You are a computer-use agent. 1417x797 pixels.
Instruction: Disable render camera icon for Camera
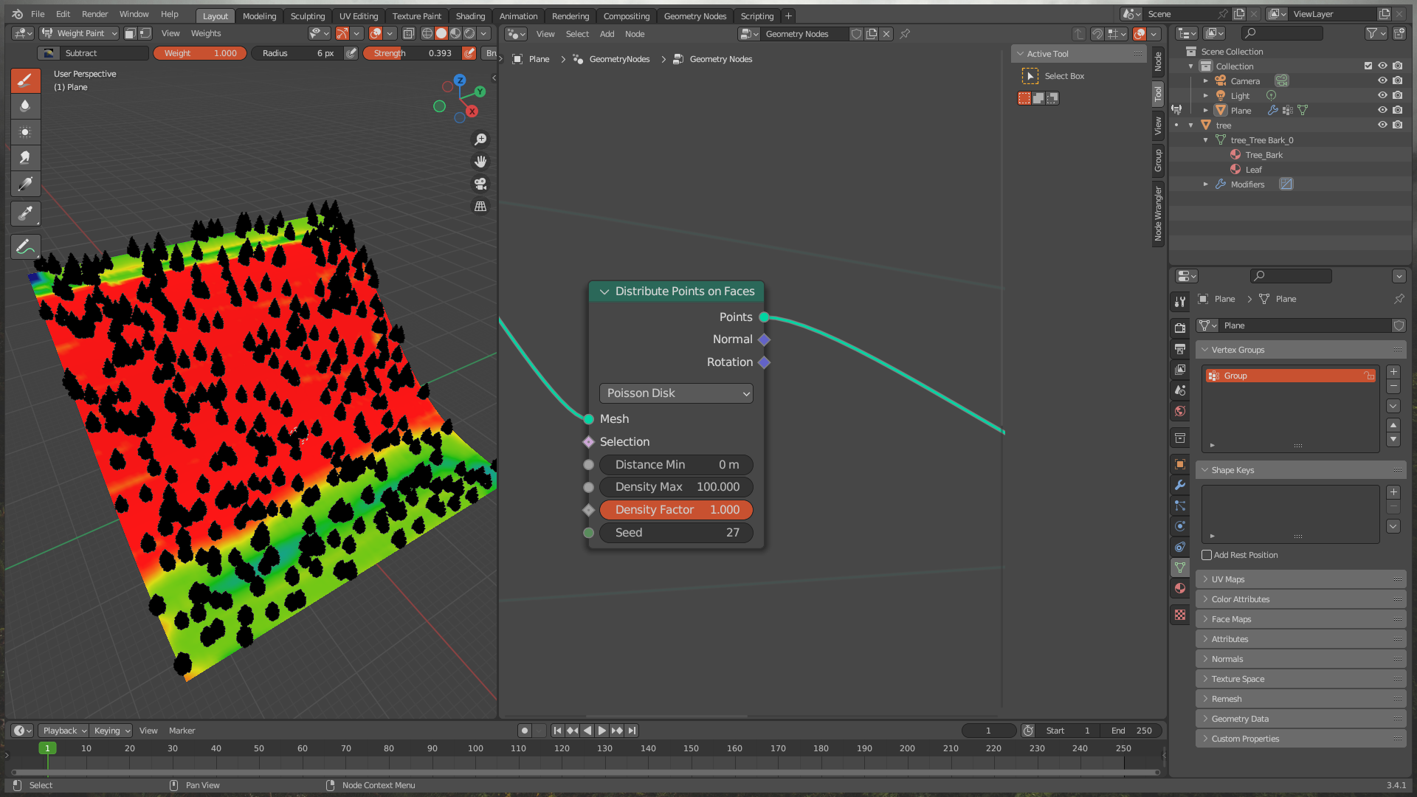point(1397,81)
